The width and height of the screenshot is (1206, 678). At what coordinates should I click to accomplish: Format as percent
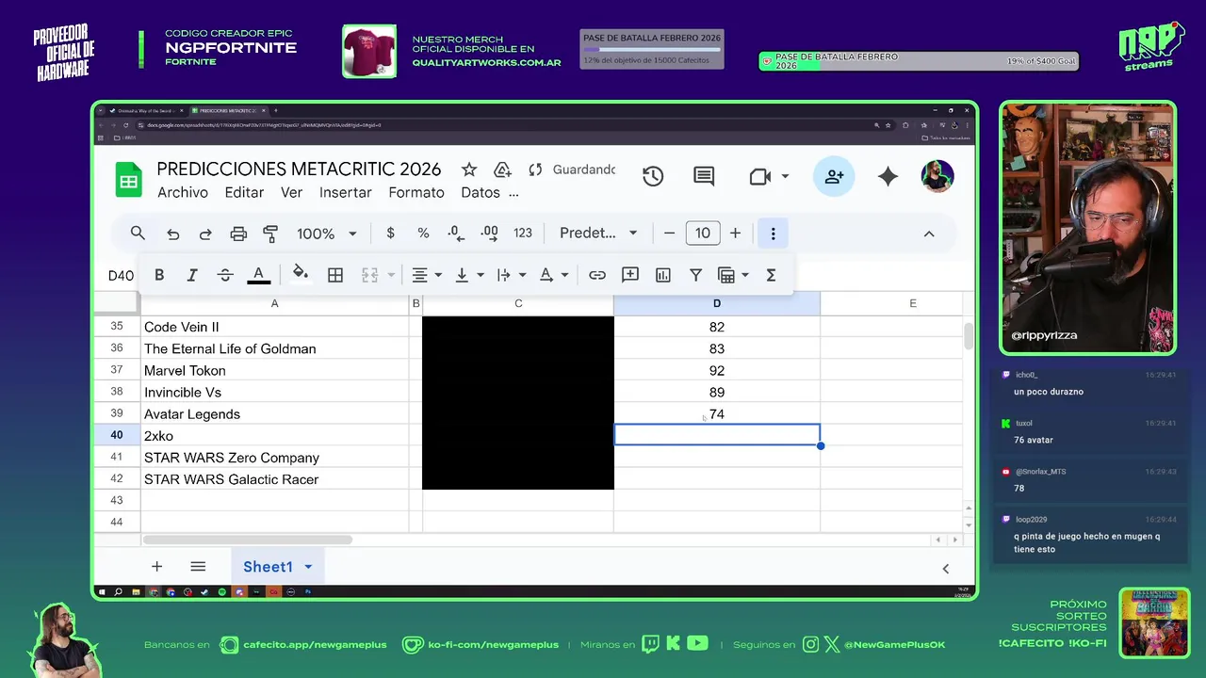[423, 234]
